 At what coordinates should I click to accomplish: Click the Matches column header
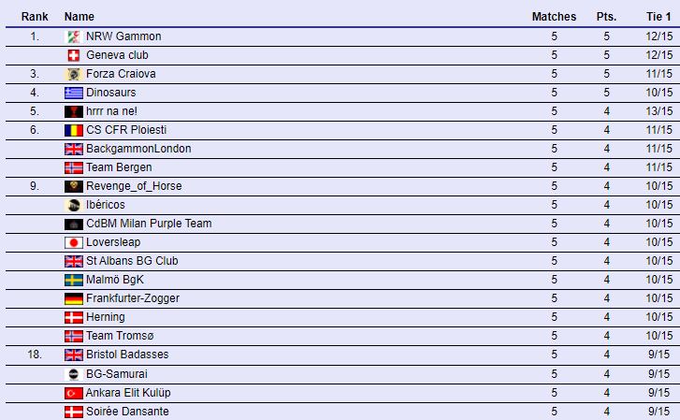(555, 17)
